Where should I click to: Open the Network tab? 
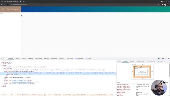point(30,58)
